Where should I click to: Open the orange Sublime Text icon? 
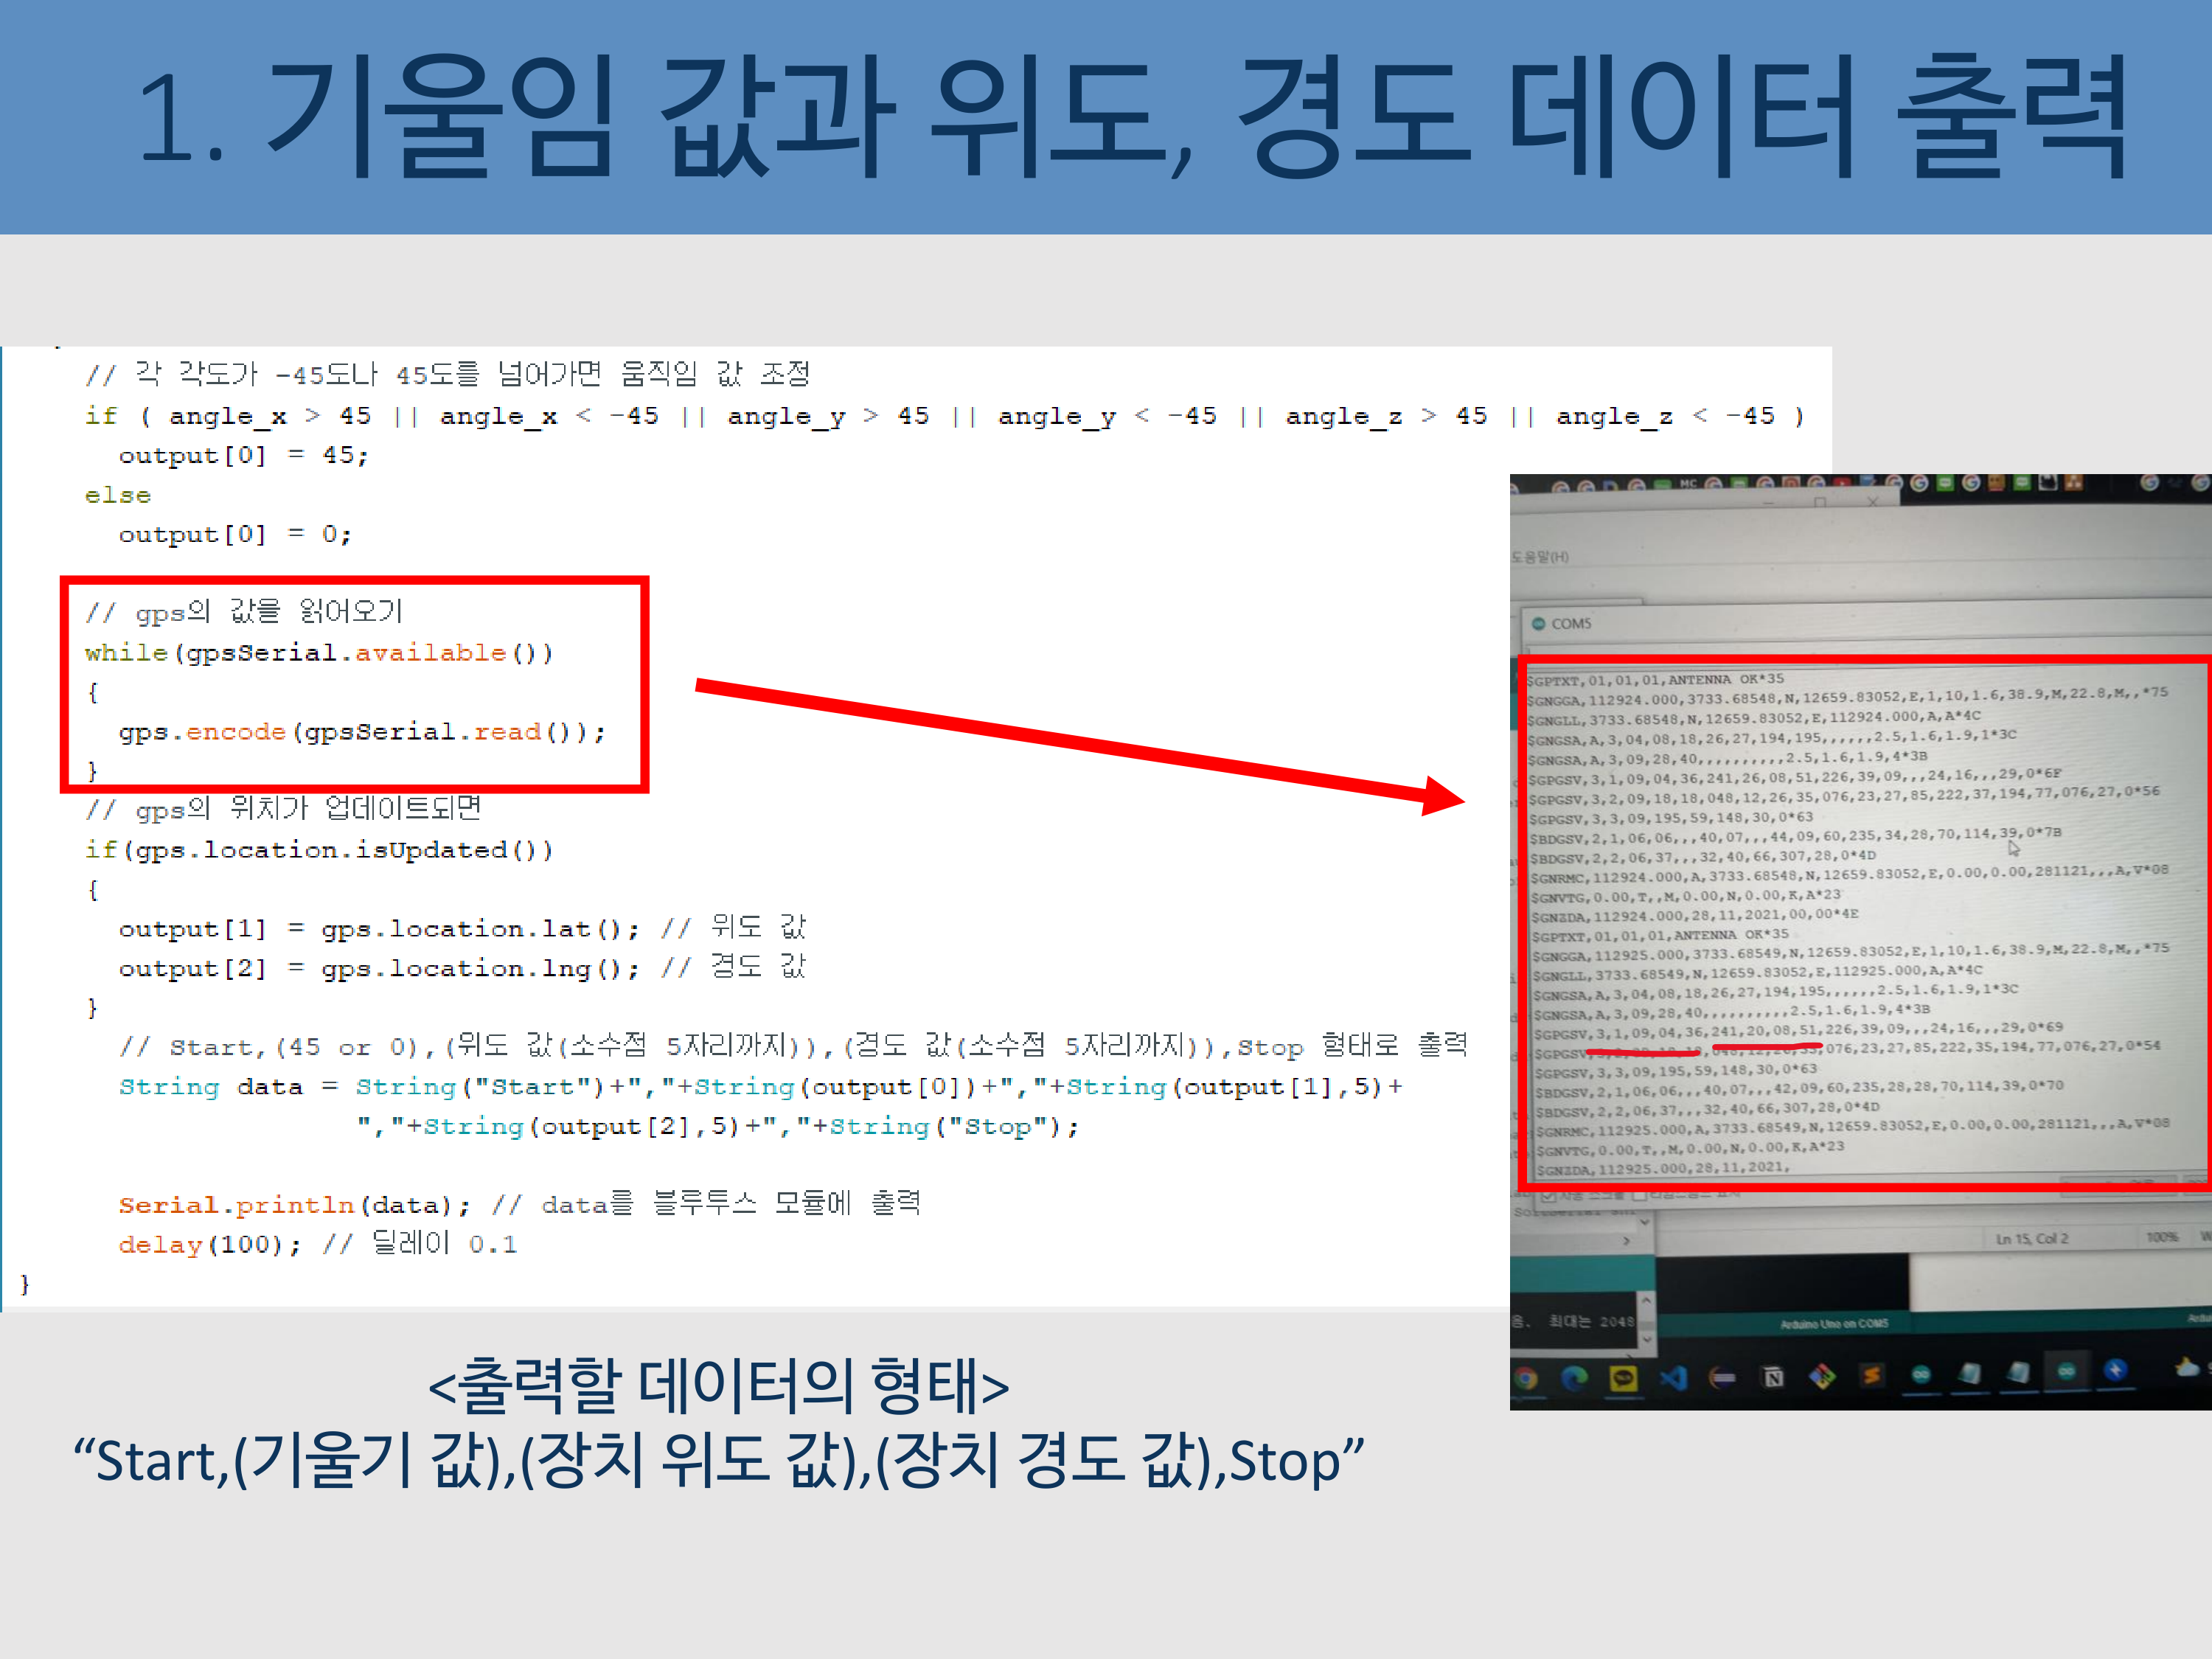pos(1871,1376)
